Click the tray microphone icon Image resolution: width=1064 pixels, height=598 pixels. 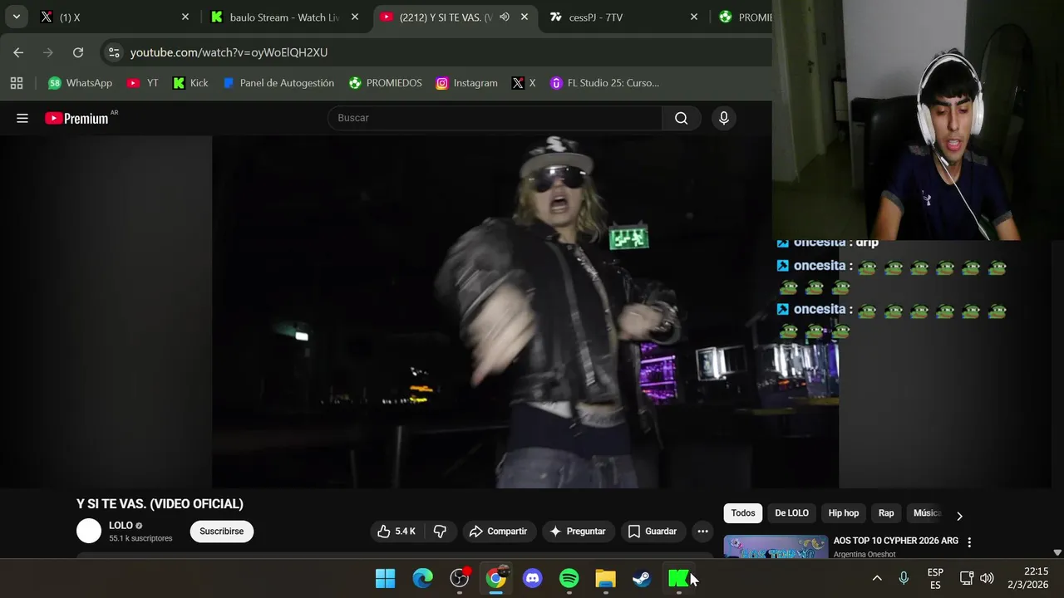tap(904, 578)
